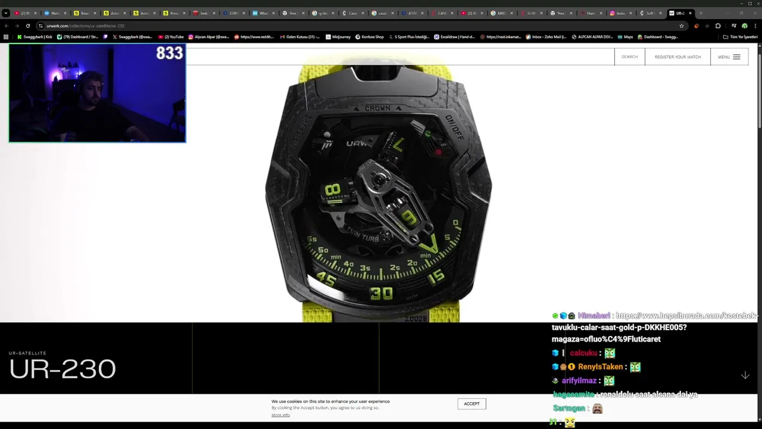Open the Urwerk MENU hamburger

(729, 57)
